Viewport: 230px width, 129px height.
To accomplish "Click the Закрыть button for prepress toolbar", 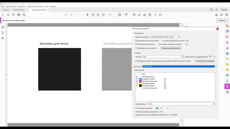I will click(222, 20).
